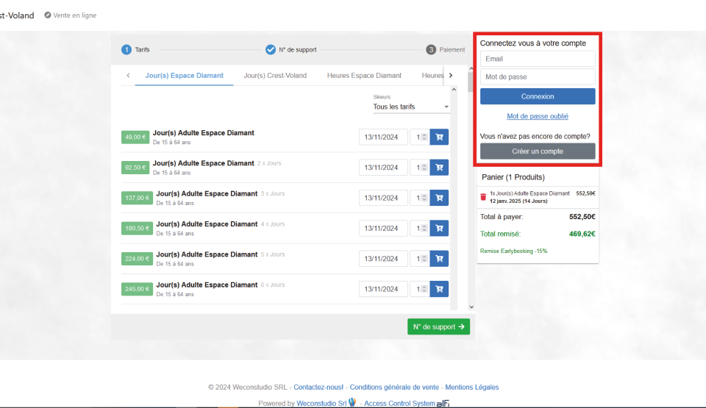Add the 92,50 € 2-day pass to cart
Screen dimensions: 706x408
pyautogui.click(x=439, y=168)
